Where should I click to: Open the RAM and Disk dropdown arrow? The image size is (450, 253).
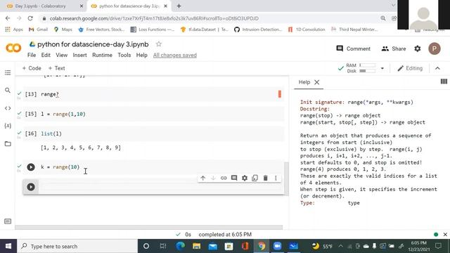coord(382,68)
